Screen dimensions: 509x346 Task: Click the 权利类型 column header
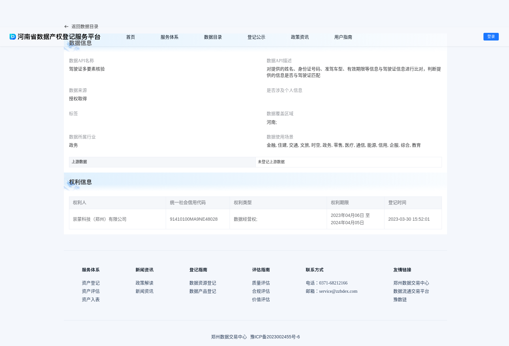[x=278, y=203]
